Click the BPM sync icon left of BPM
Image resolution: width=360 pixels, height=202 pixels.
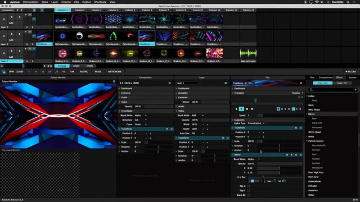point(4,72)
